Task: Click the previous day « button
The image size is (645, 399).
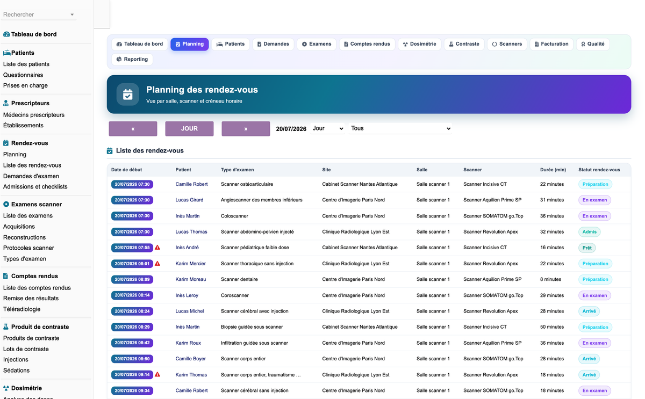Action: [133, 129]
